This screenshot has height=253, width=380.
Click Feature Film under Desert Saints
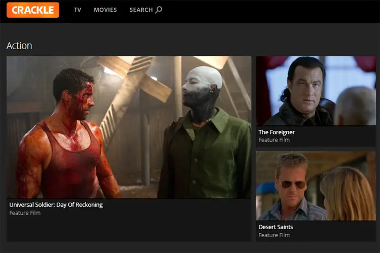(x=274, y=235)
